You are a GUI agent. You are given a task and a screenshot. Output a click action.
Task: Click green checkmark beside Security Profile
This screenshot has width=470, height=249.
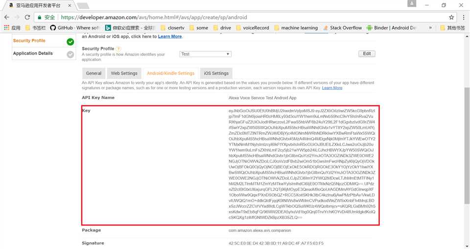coord(70,41)
